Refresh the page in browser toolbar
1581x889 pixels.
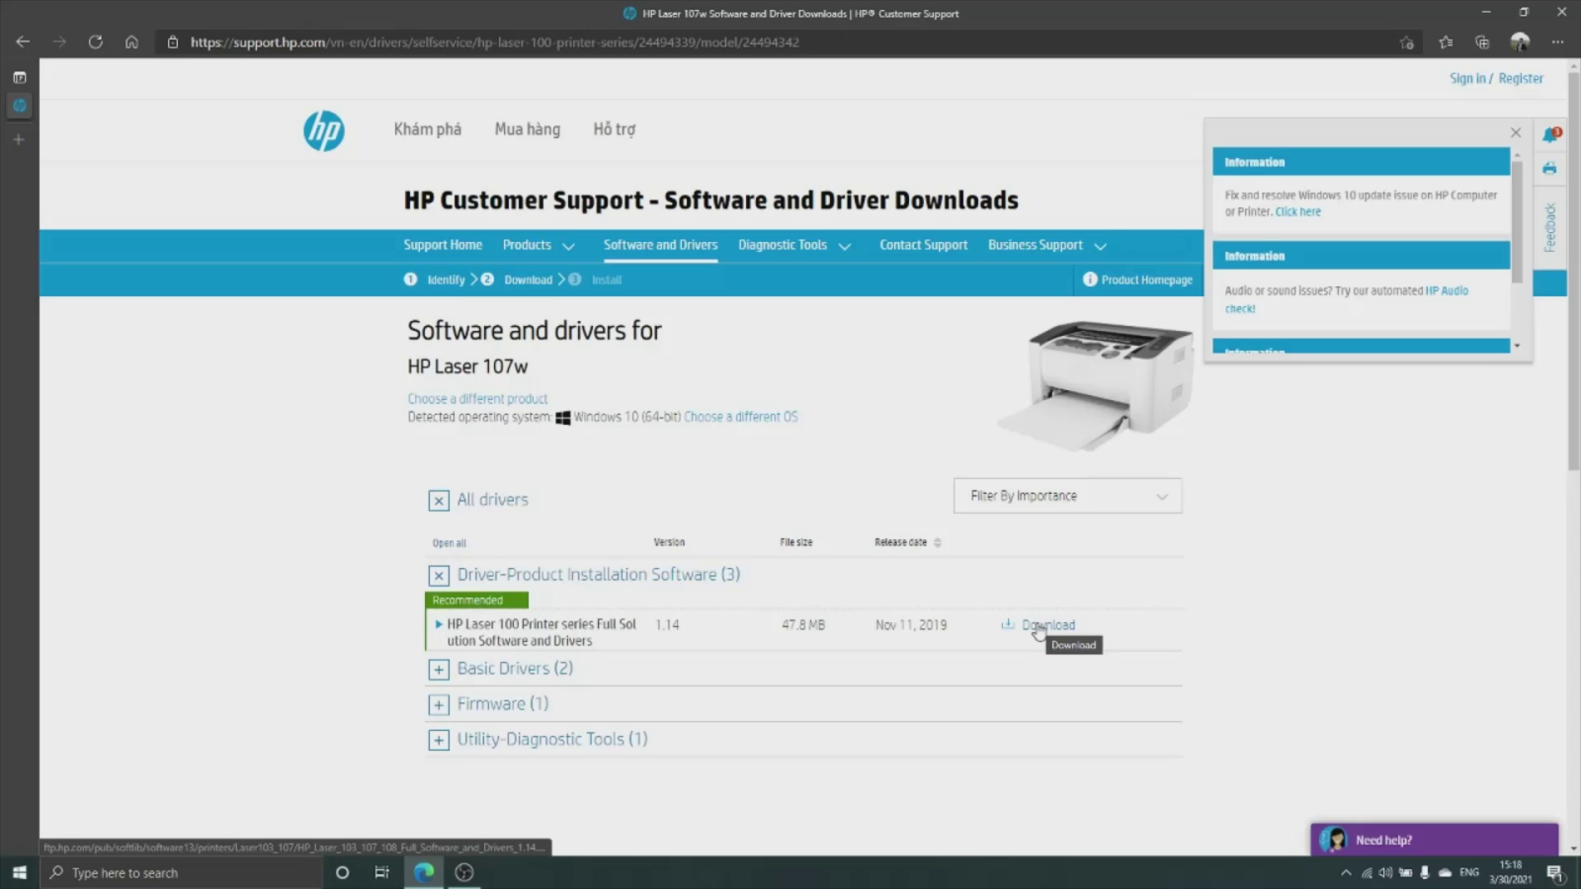point(96,42)
